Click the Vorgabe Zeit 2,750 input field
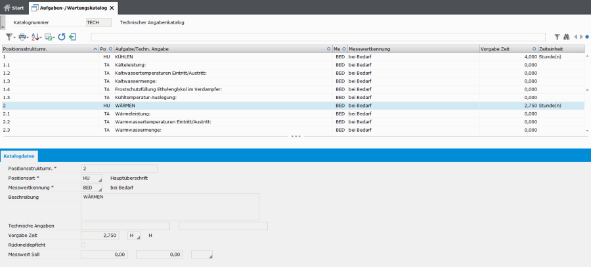The image size is (591, 267). 100,236
